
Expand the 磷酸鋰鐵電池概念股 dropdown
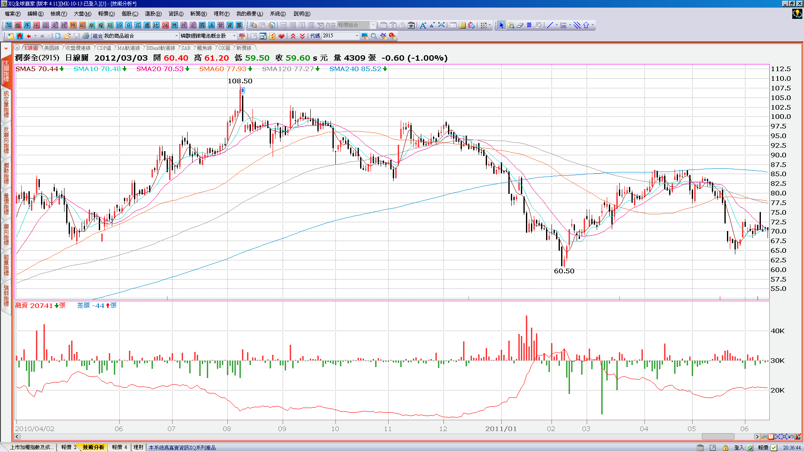pyautogui.click(x=234, y=36)
